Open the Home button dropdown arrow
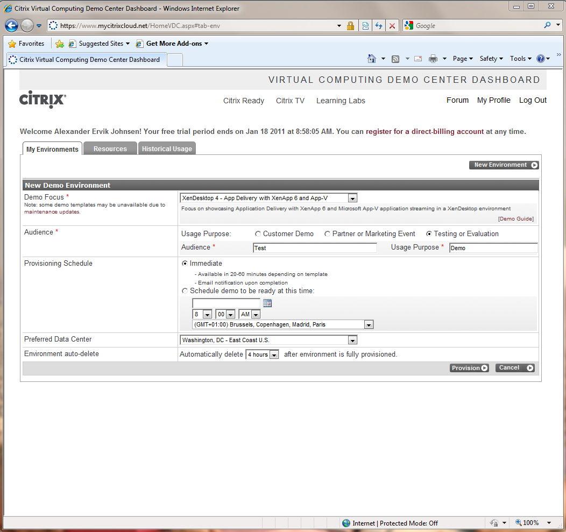Screen dimensions: 566x532 (x=384, y=59)
